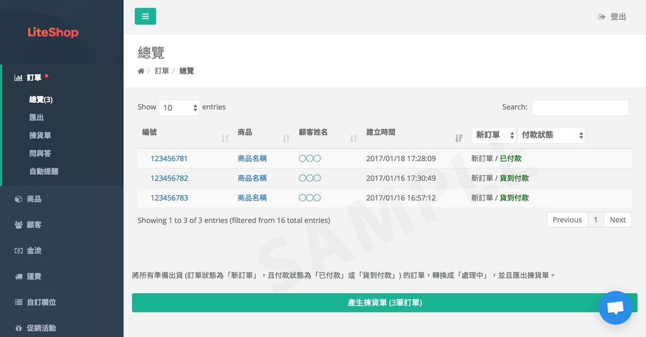Click the home icon in the breadcrumb
Screen dimensions: 646x337
click(141, 71)
